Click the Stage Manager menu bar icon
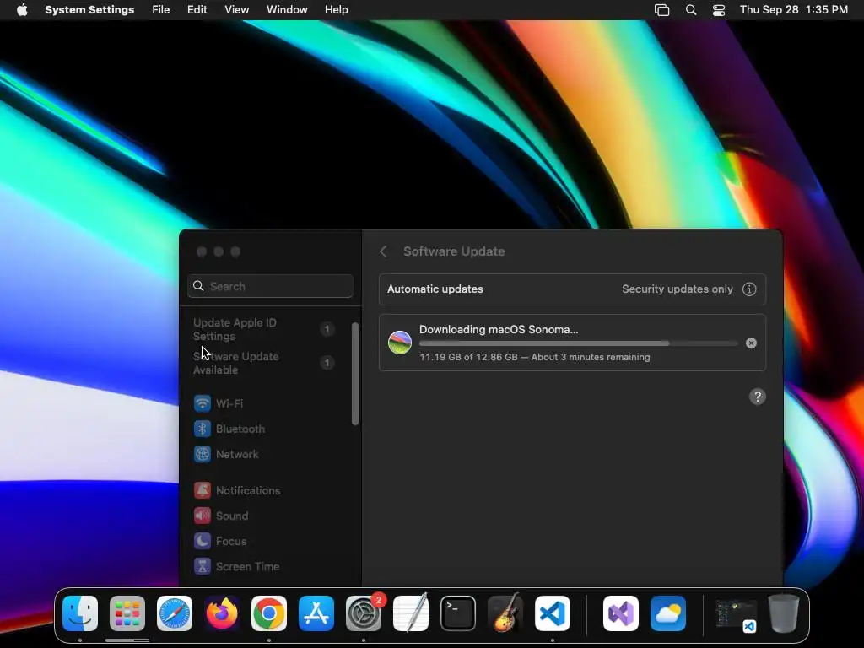The image size is (864, 648). [x=661, y=10]
